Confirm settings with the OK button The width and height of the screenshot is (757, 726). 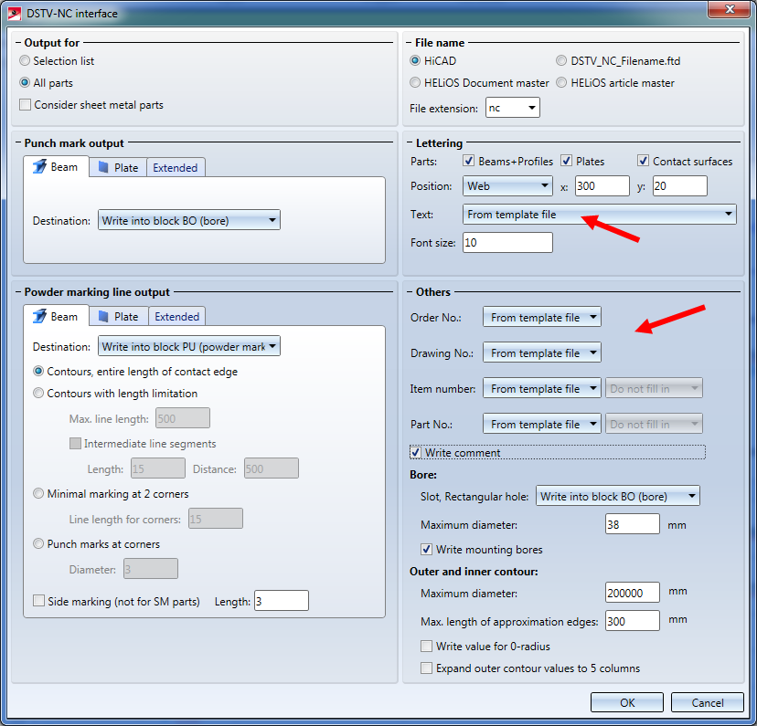[x=627, y=702]
